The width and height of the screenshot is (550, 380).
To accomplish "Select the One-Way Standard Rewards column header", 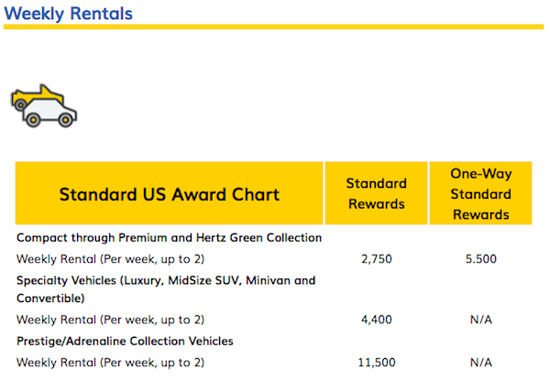I will [480, 193].
